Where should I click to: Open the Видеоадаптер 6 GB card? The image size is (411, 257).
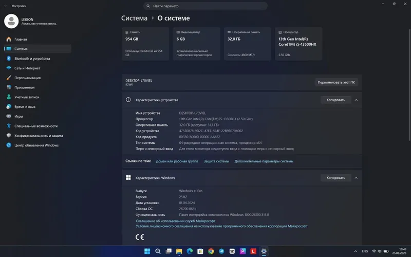196,44
